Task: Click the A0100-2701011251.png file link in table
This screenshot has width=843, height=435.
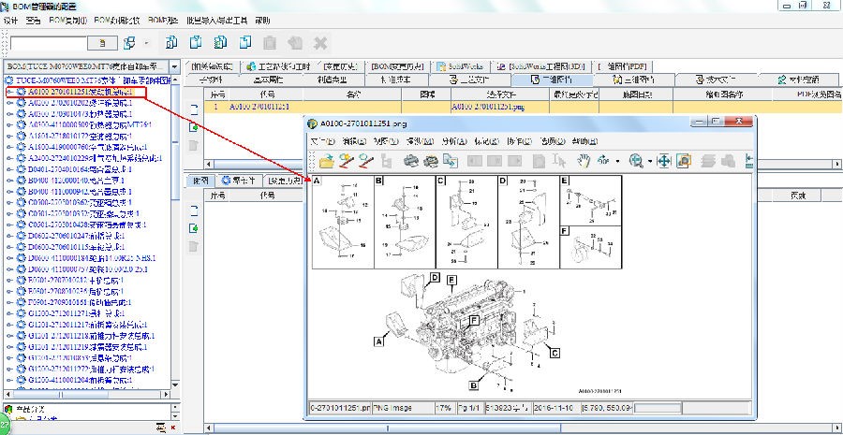Action: pos(486,107)
